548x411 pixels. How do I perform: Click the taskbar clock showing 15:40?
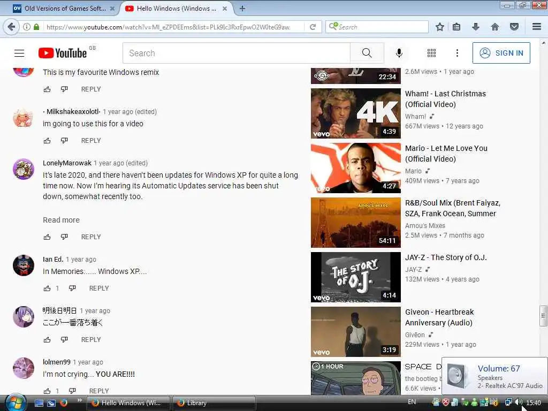[x=534, y=403]
